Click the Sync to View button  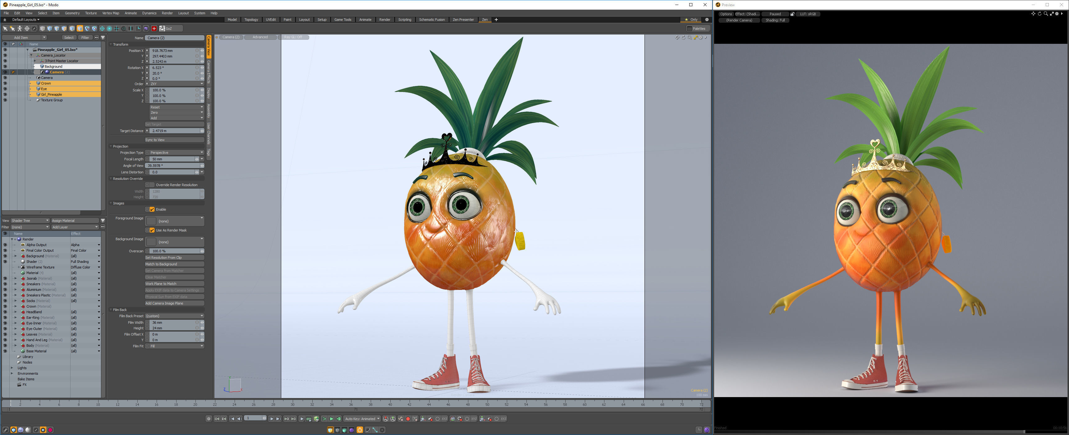[x=174, y=140]
